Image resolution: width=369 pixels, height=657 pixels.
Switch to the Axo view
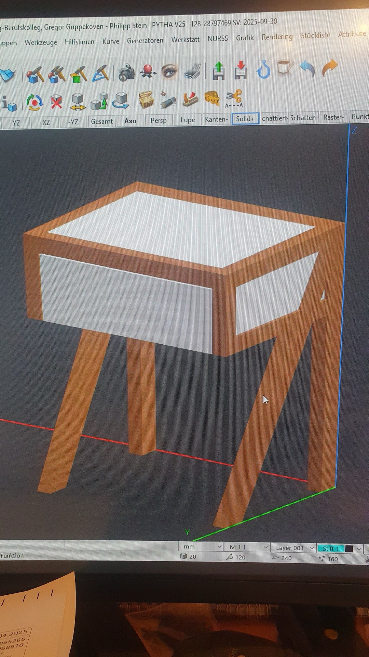click(130, 121)
